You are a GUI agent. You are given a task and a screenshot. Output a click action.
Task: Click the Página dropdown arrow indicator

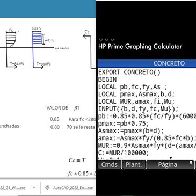(x=191, y=163)
